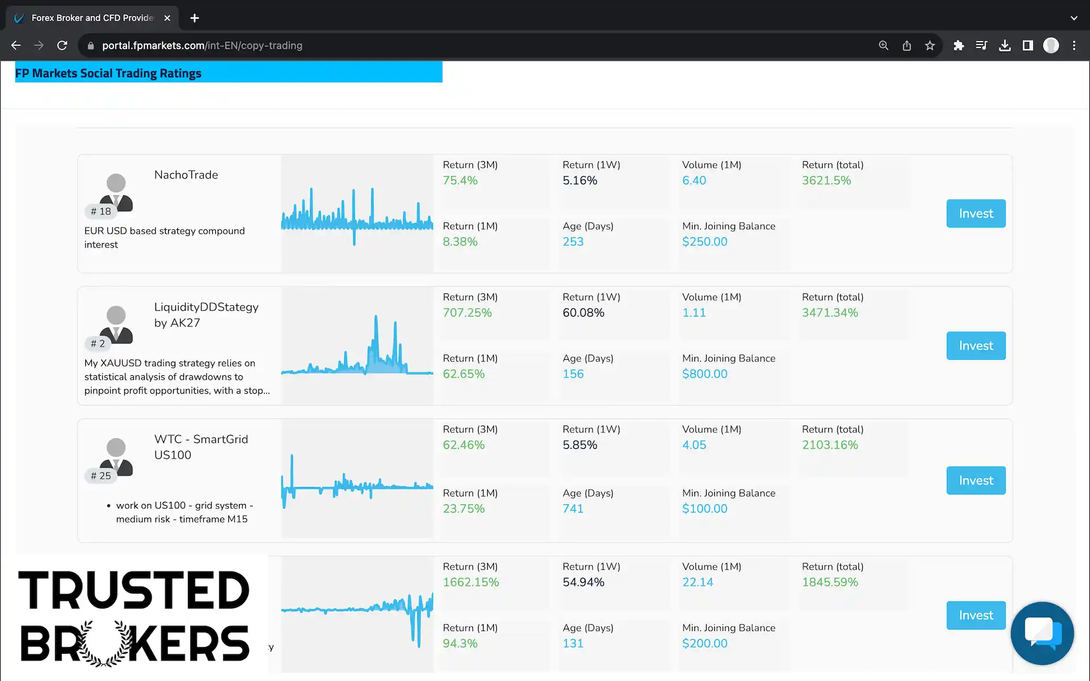The width and height of the screenshot is (1090, 681).
Task: Click NachoTrade's avatar icon
Action: [116, 192]
